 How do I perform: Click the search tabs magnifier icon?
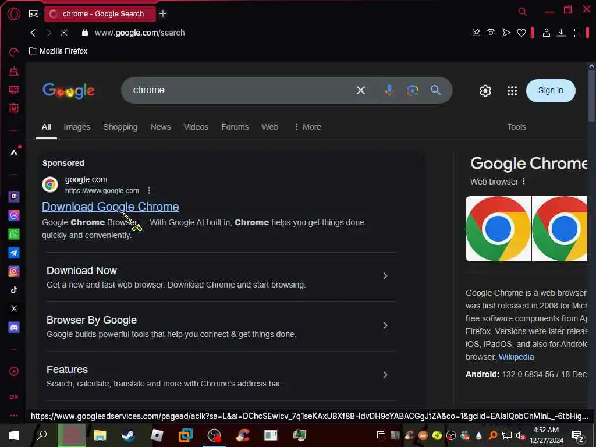pos(523,12)
